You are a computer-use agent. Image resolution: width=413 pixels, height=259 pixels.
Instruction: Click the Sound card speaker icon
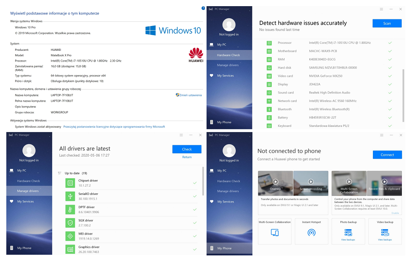[269, 93]
